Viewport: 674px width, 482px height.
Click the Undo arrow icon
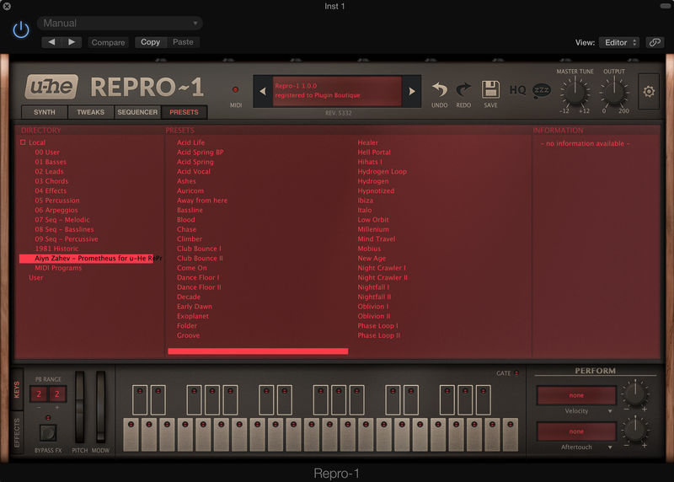440,90
